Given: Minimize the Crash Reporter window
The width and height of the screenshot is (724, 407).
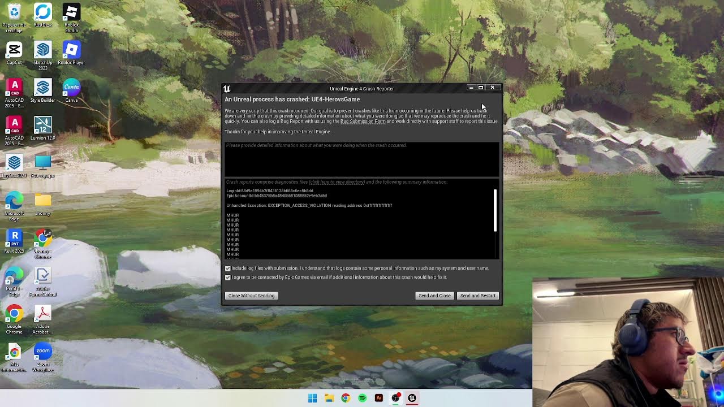Looking at the screenshot, I should coord(471,88).
